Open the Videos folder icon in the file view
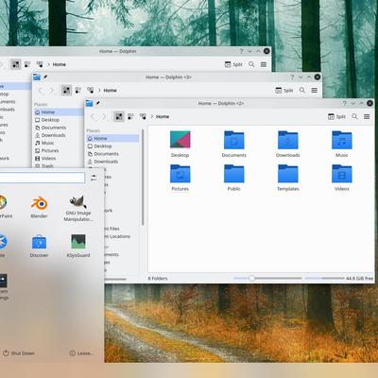This screenshot has width=378, height=378. click(x=342, y=174)
